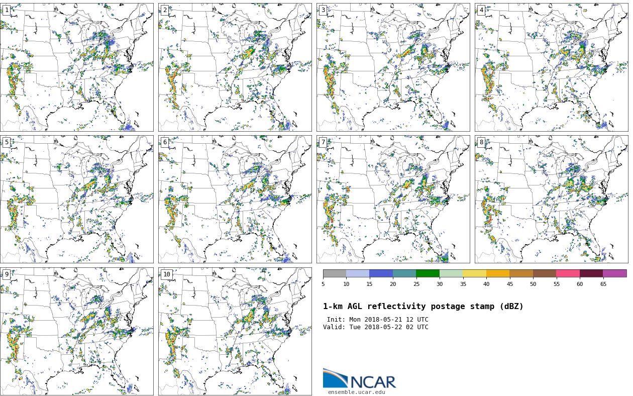This screenshot has width=633, height=396.
Task: Pick the dark green 25-30 dBZ swatch
Action: pos(428,274)
